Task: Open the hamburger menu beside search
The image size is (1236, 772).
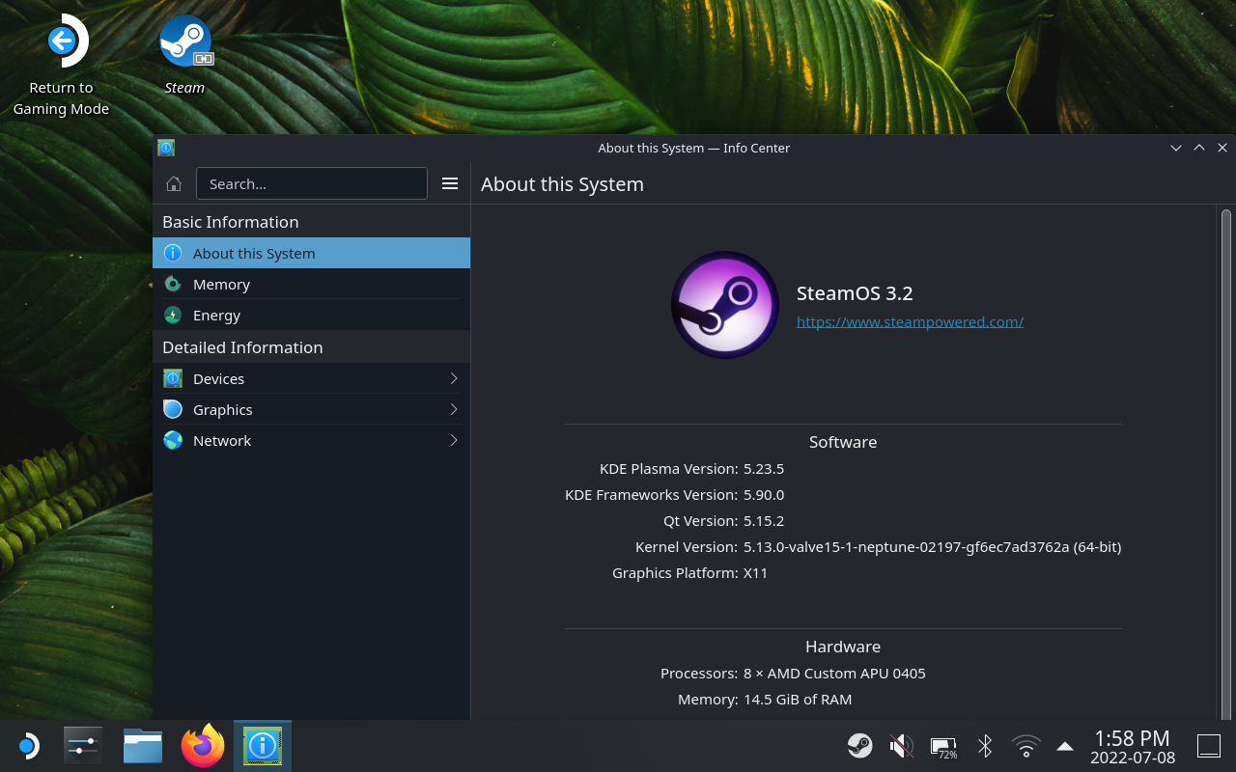Action: tap(450, 183)
